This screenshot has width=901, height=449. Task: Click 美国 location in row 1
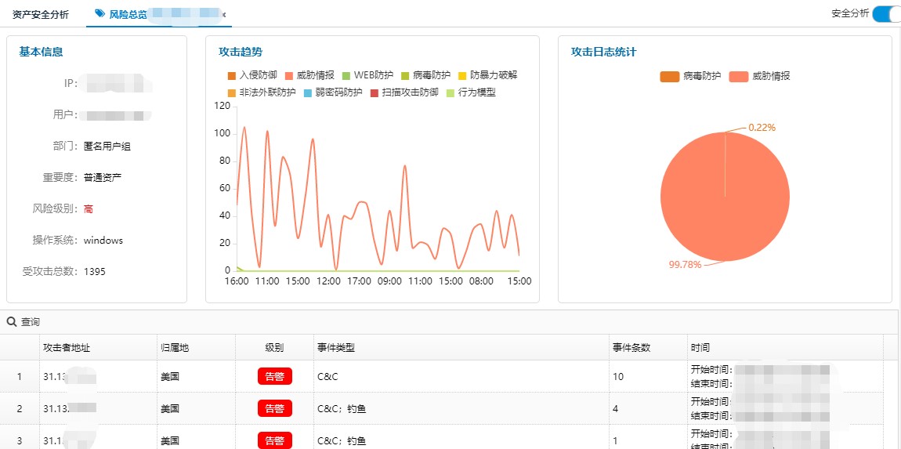[170, 377]
